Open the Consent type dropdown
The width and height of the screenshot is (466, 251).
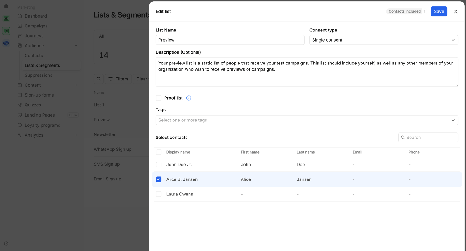[384, 40]
